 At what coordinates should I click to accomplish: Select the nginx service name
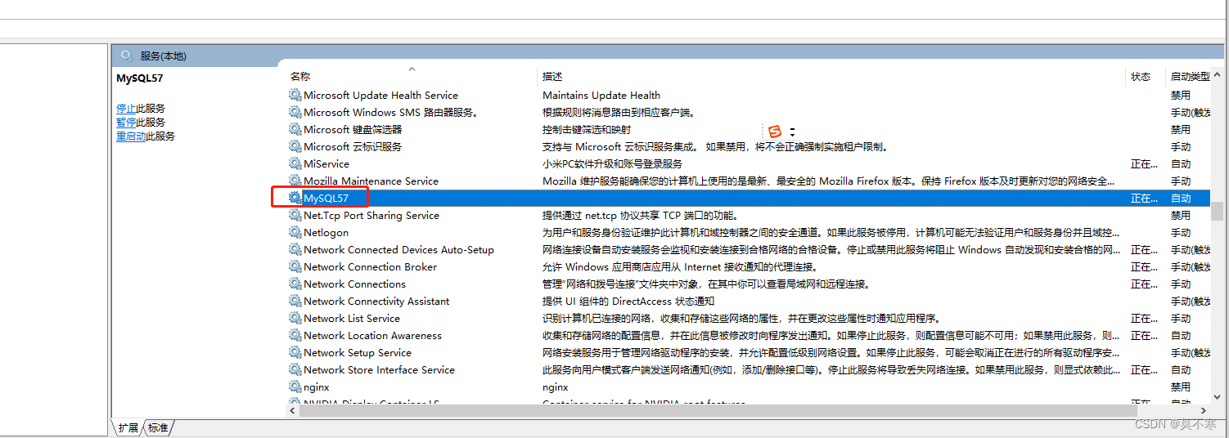click(x=317, y=387)
